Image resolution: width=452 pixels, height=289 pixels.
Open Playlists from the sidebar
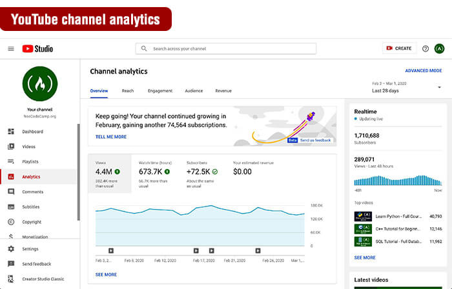[x=39, y=161]
